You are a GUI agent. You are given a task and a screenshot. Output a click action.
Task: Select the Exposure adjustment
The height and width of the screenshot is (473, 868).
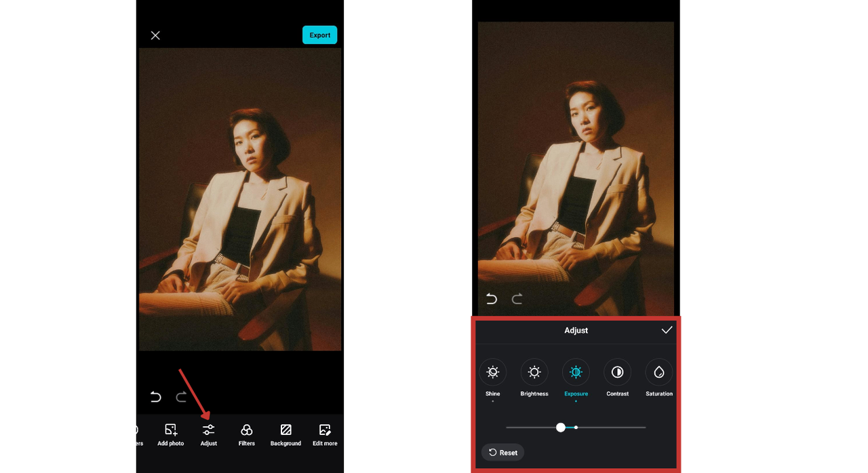(x=576, y=378)
